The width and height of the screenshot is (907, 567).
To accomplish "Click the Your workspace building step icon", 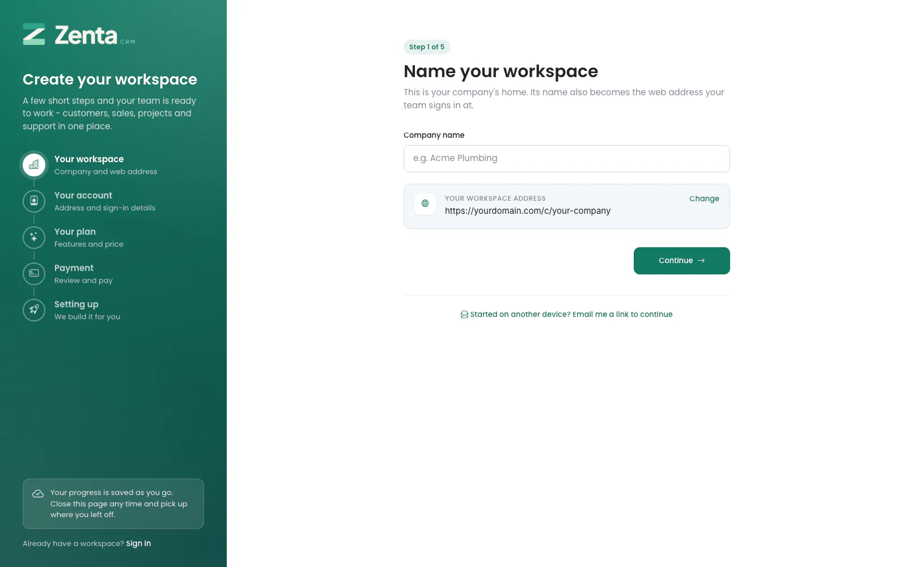I will pyautogui.click(x=34, y=165).
